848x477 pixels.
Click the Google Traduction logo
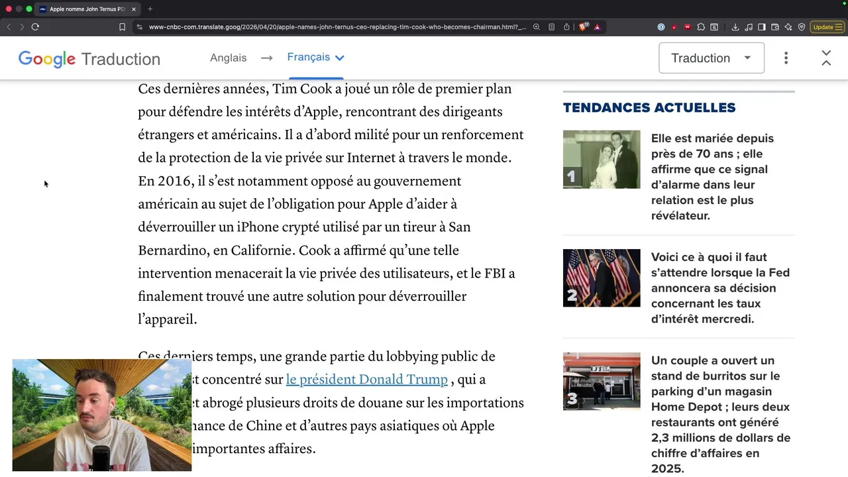pyautogui.click(x=89, y=58)
